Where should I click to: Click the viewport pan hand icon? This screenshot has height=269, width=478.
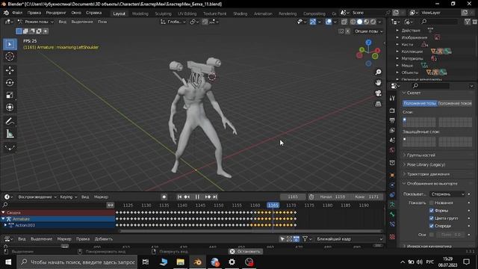click(x=378, y=83)
